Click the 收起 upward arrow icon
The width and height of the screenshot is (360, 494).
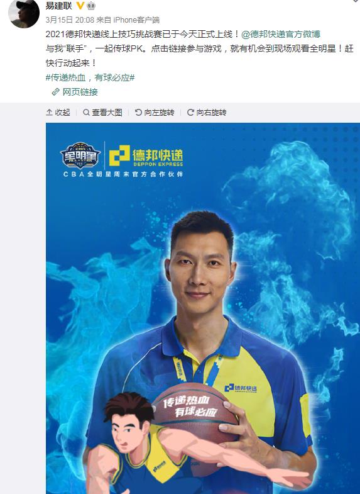[x=50, y=113]
